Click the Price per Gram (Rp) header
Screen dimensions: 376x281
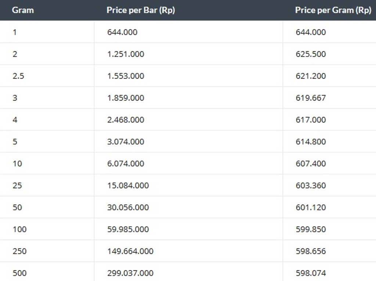[x=333, y=10]
